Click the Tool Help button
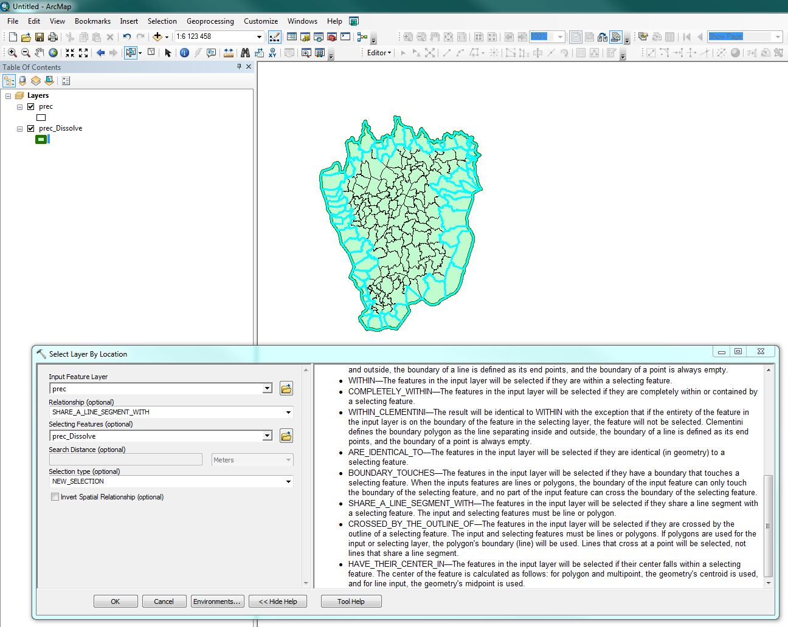 point(351,601)
